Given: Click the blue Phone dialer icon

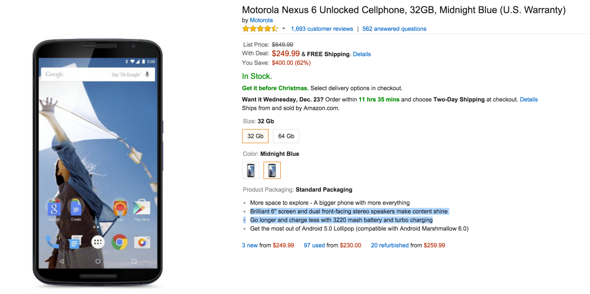Looking at the screenshot, I should point(52,241).
